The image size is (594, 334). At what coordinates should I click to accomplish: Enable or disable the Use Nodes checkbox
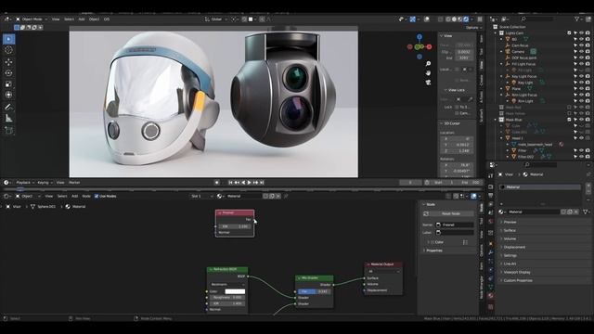[97, 196]
